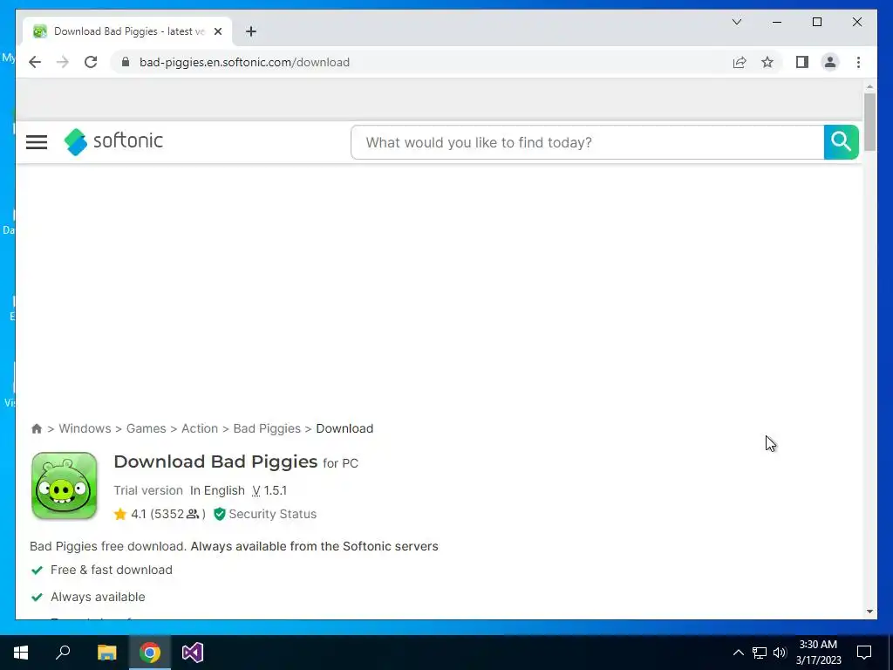This screenshot has height=670, width=893.
Task: Open the Chrome three-dot menu
Action: [858, 62]
